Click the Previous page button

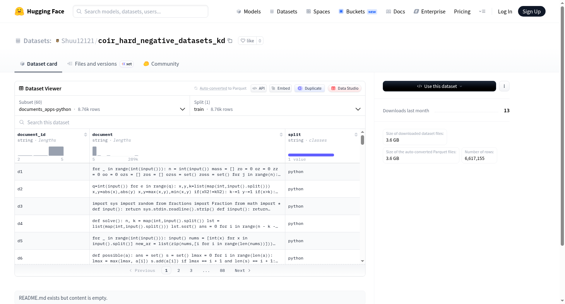(142, 270)
